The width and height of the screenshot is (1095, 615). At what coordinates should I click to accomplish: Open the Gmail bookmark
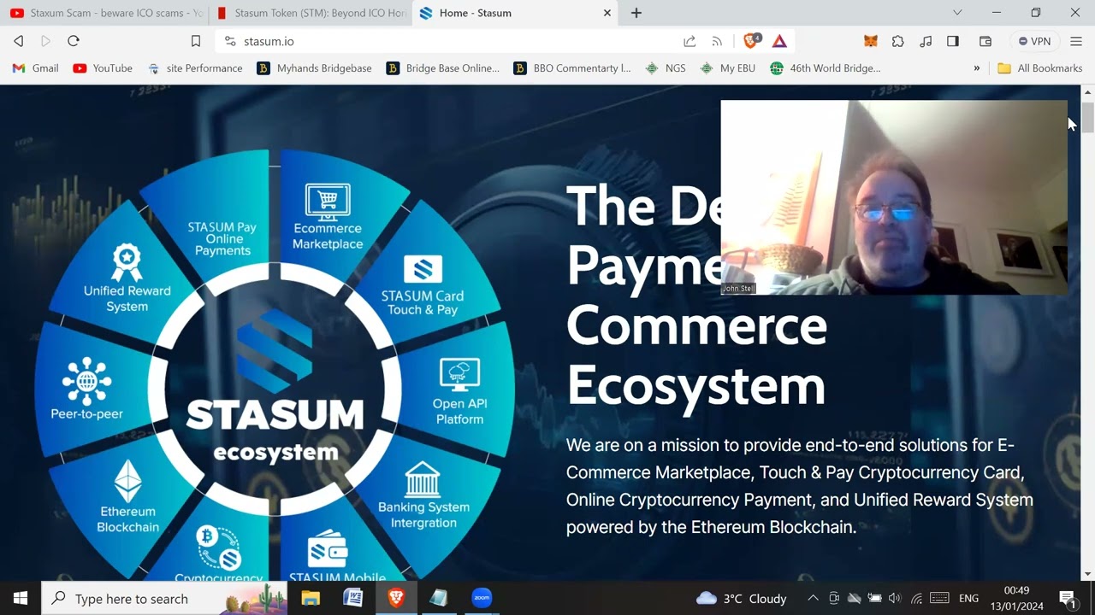pos(36,68)
